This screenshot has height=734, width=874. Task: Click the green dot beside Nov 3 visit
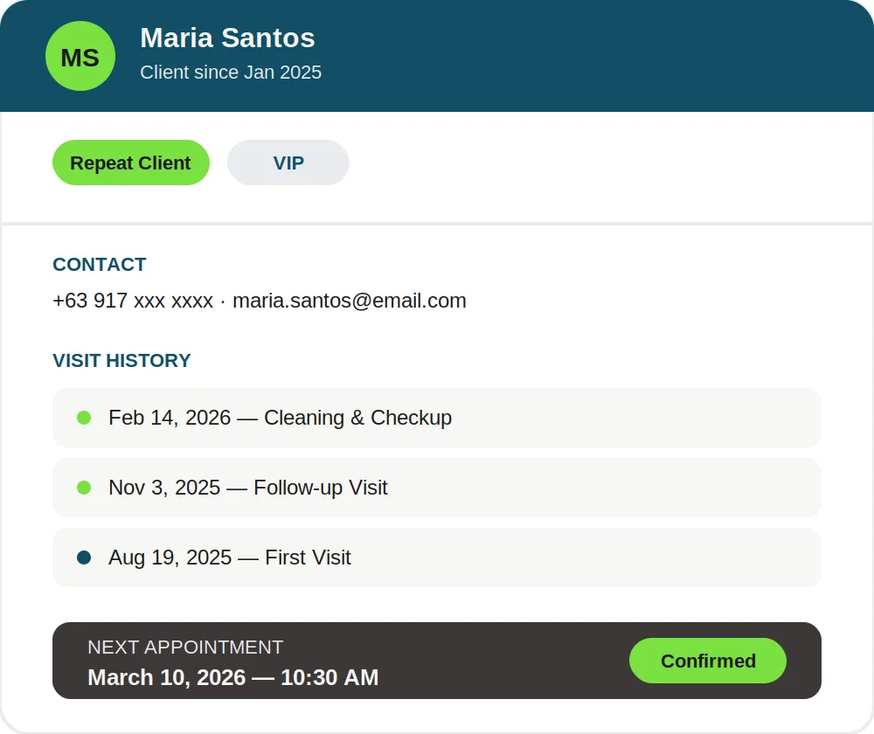pos(84,488)
